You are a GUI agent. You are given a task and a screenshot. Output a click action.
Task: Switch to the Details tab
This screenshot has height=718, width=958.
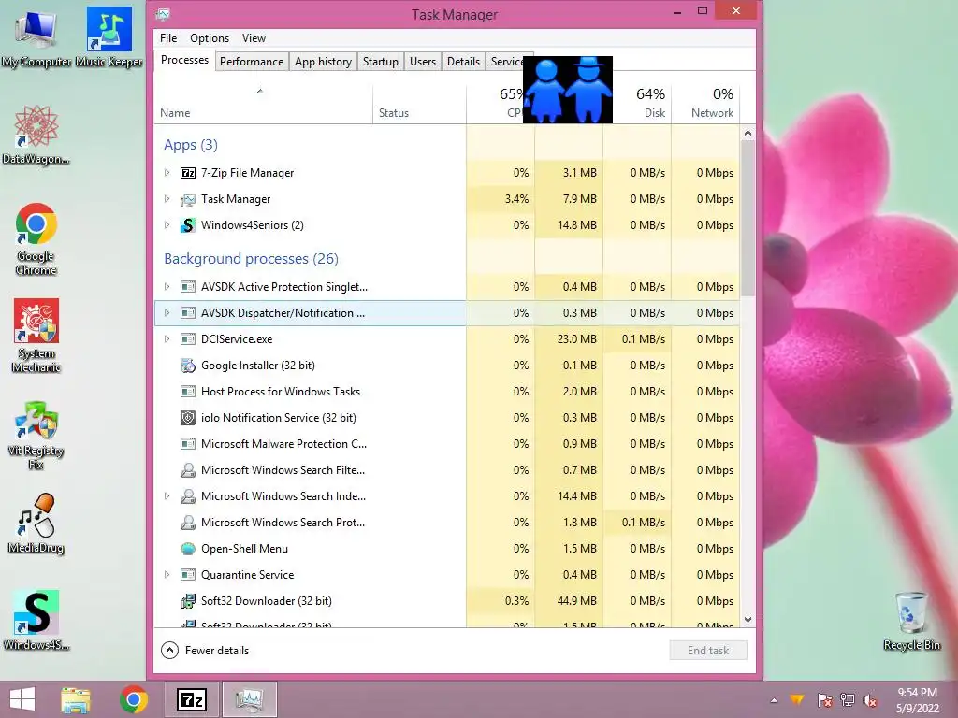click(463, 62)
